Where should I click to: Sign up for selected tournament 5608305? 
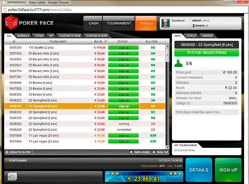123,106
